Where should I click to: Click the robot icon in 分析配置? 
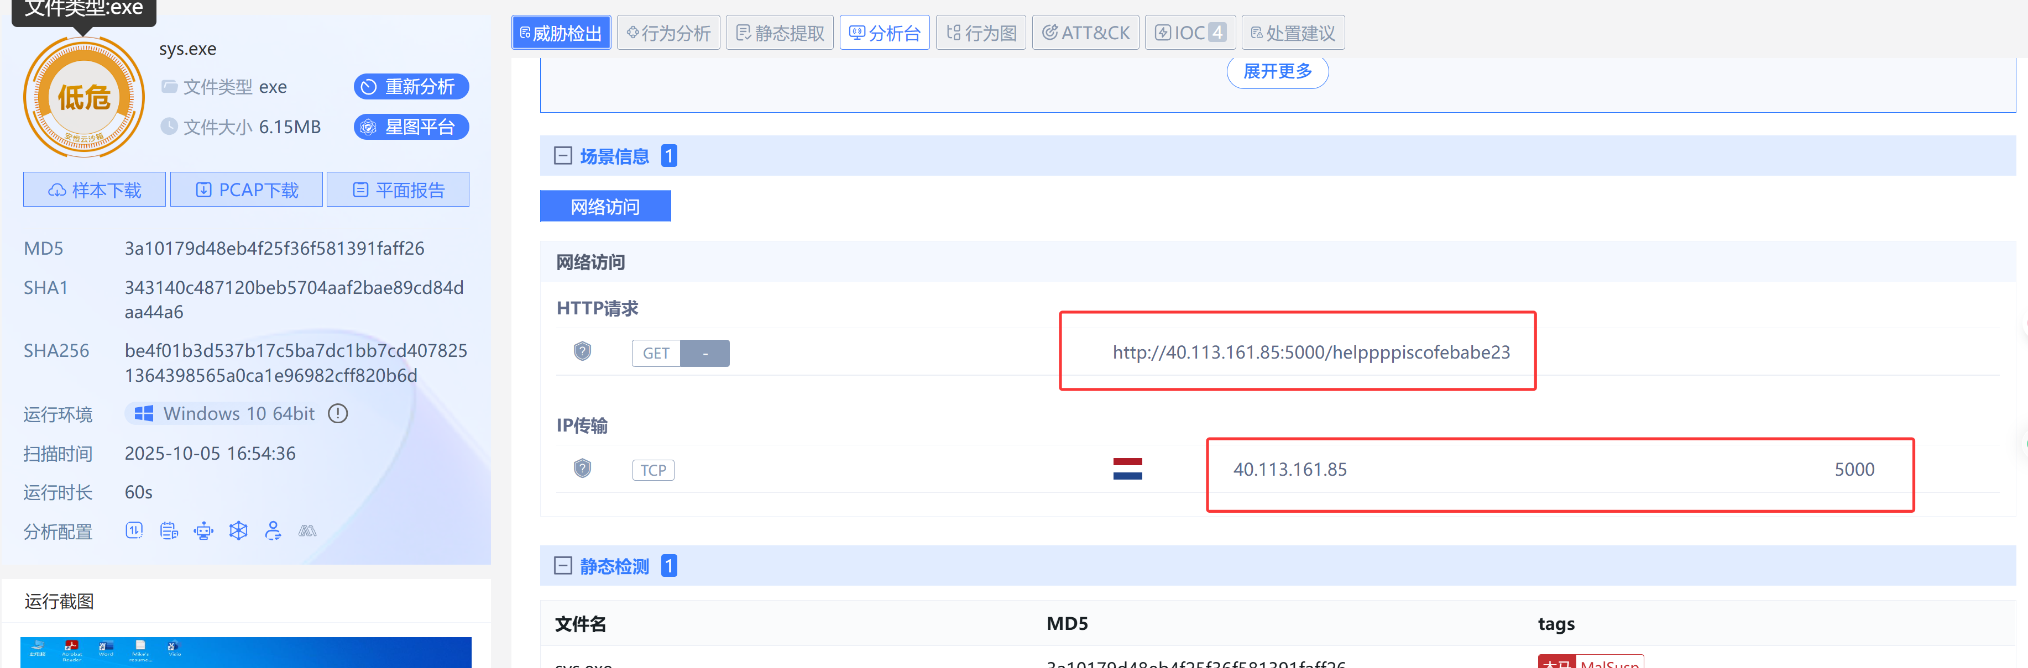(x=204, y=531)
